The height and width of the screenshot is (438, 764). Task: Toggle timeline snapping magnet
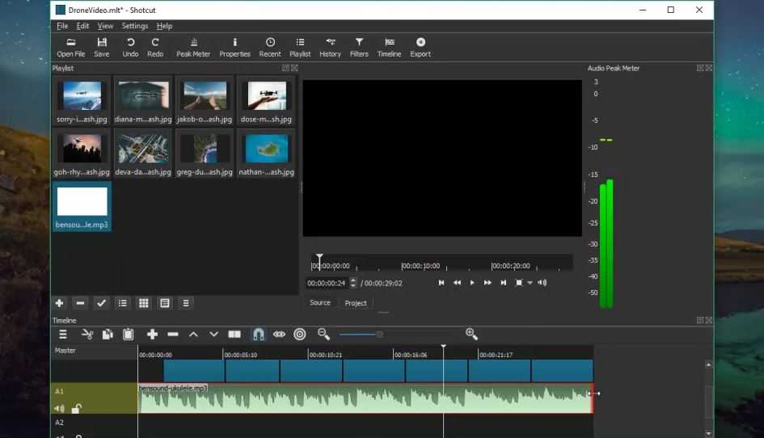pos(258,335)
